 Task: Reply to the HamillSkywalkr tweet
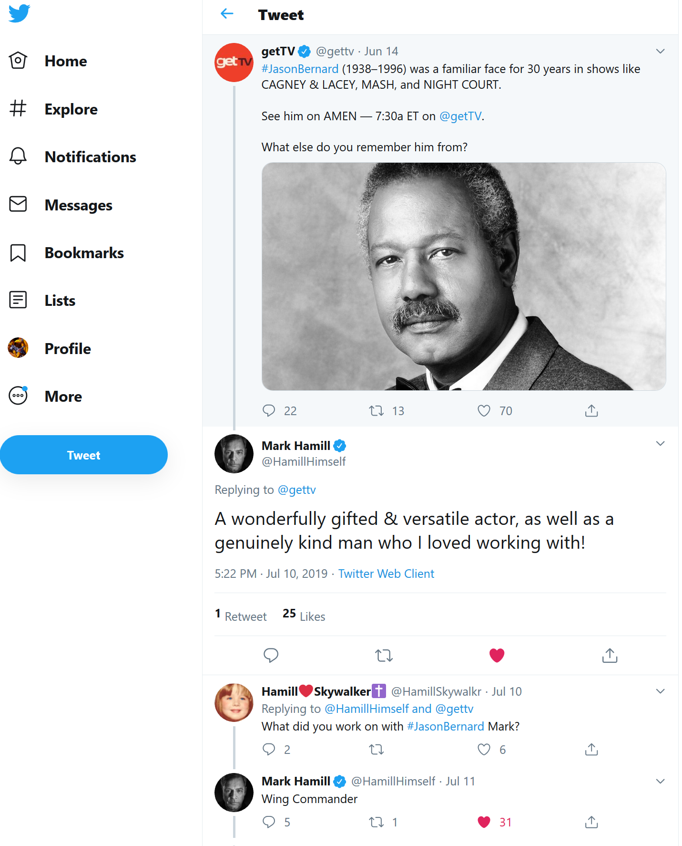click(x=269, y=749)
